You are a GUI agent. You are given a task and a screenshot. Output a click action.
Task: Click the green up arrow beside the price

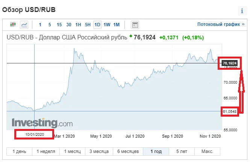[130, 36]
